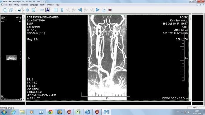Toggle the text Annotation 'A' tool

pos(47,10)
